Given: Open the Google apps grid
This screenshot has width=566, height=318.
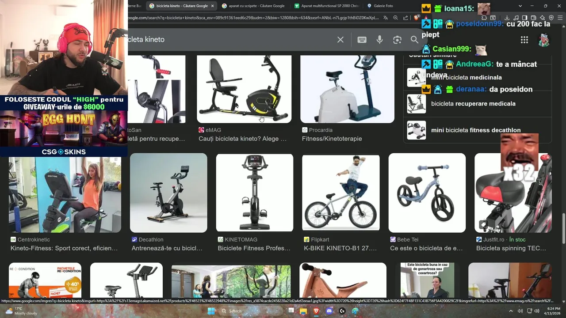Looking at the screenshot, I should point(524,40).
